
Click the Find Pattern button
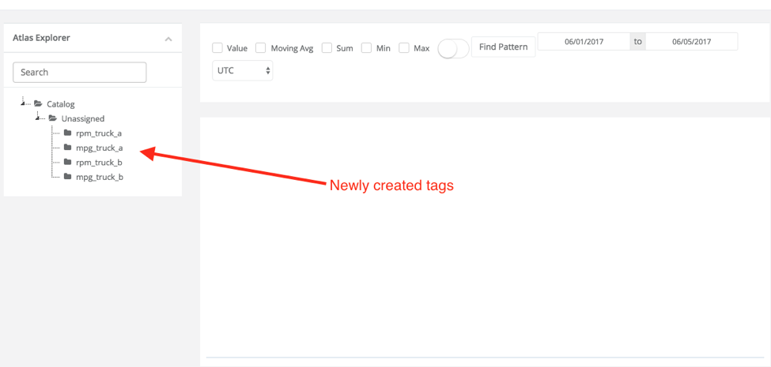[503, 47]
